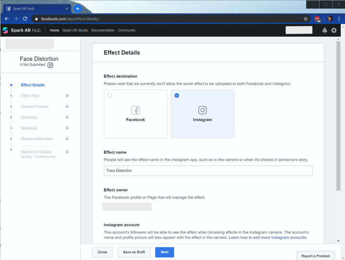Click Save as Draft button
Viewport: 345px width, 260px height.
coord(134,252)
